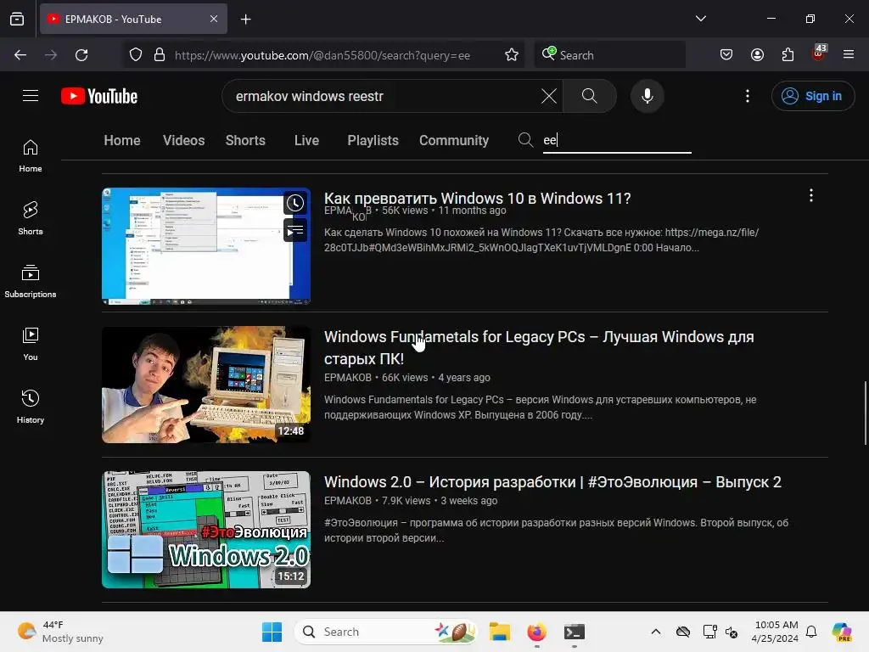Viewport: 869px width, 652px height.
Task: Open tracking protection shield icon
Action: pos(136,55)
